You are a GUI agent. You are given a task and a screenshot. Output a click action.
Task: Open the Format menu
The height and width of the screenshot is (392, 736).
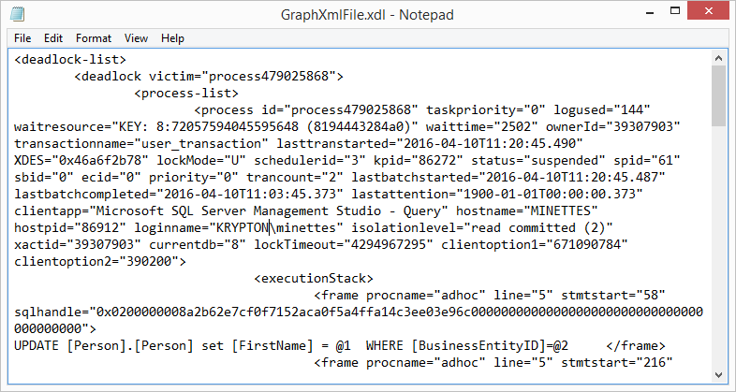click(94, 38)
